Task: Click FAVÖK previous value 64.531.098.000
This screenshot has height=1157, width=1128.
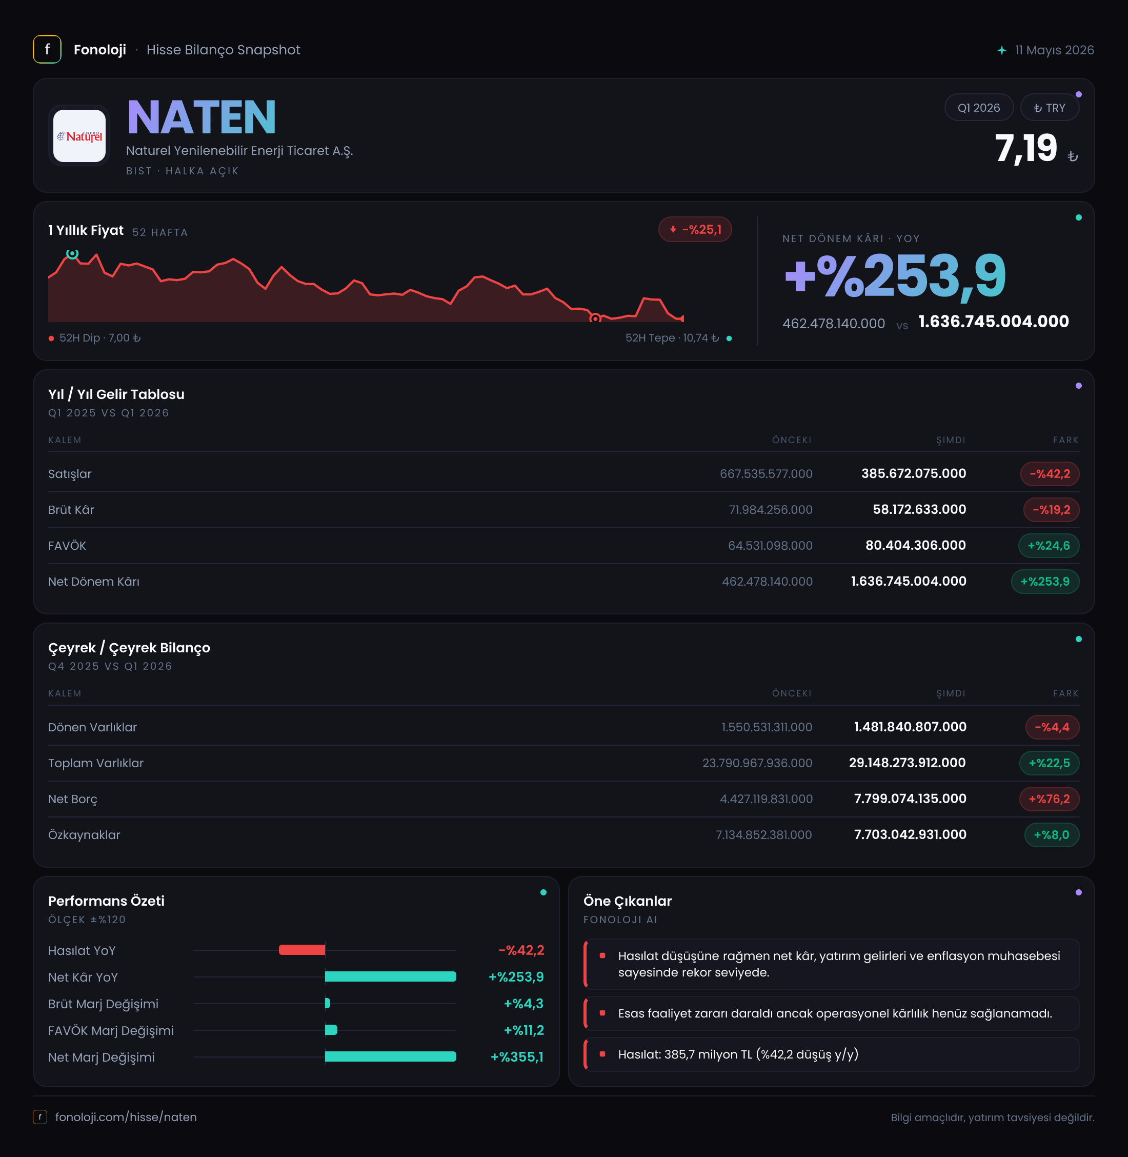Action: (x=770, y=545)
